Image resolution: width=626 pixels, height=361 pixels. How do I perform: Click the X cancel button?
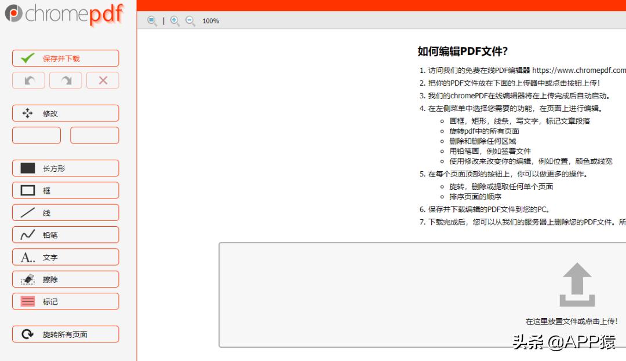tap(103, 80)
